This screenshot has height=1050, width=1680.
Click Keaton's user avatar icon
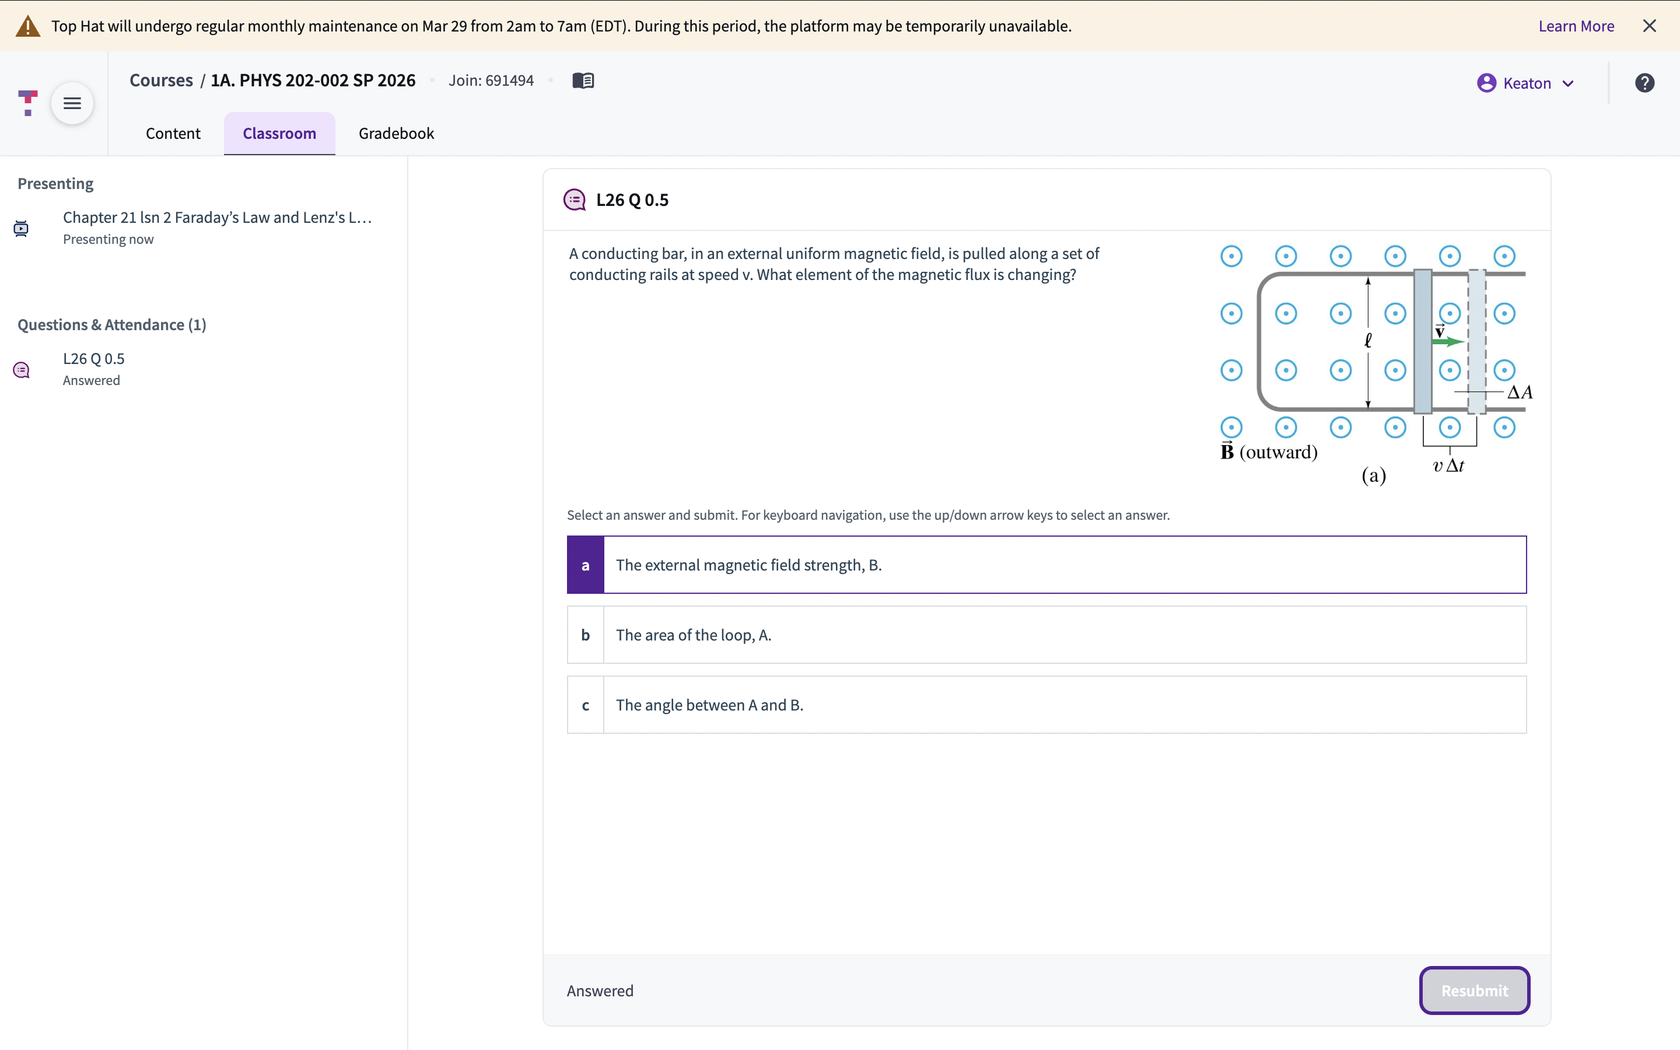point(1486,83)
